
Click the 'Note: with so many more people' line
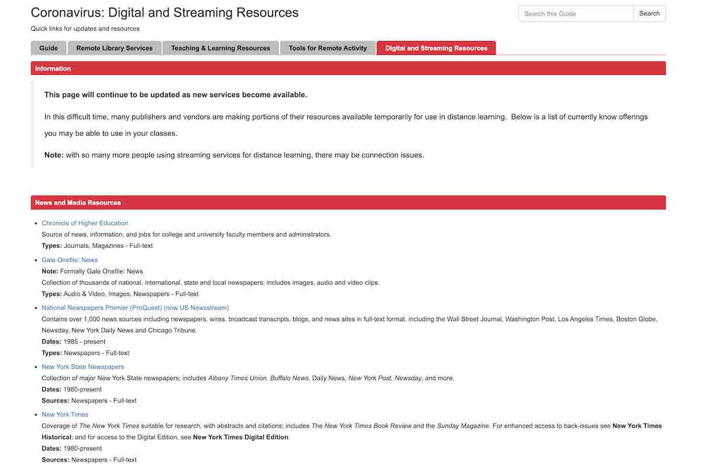click(x=234, y=155)
